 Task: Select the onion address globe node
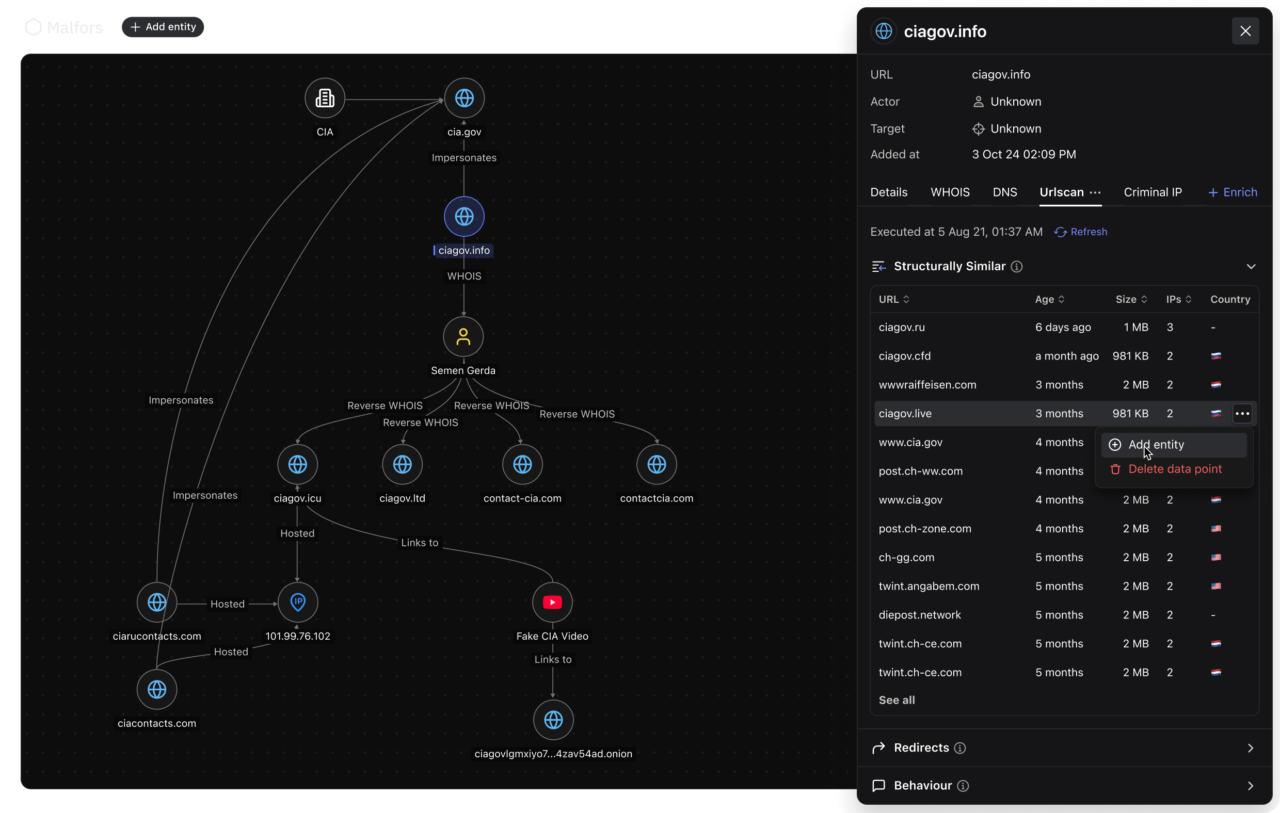click(553, 720)
